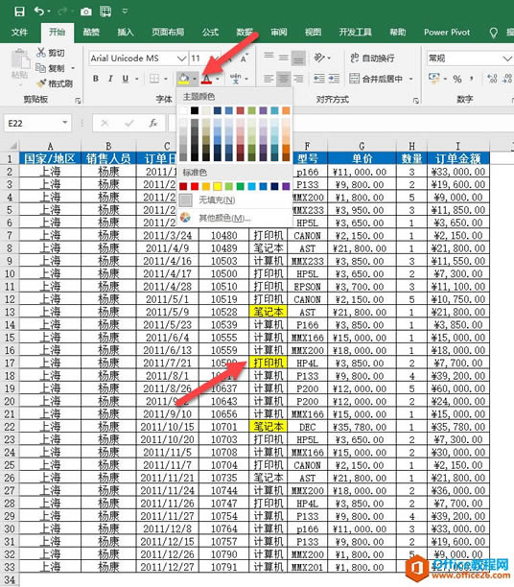Click the Paste clipboard icon

pos(20,59)
